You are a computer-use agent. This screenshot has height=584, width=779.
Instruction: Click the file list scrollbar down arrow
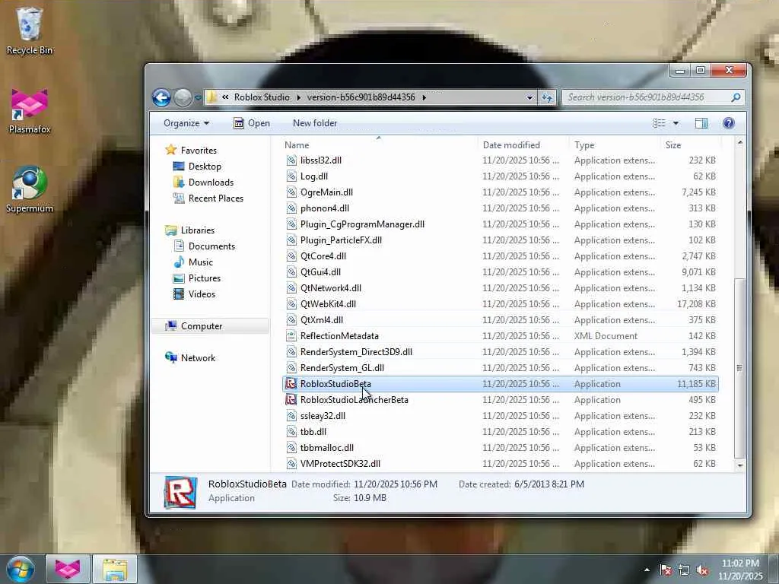(739, 465)
